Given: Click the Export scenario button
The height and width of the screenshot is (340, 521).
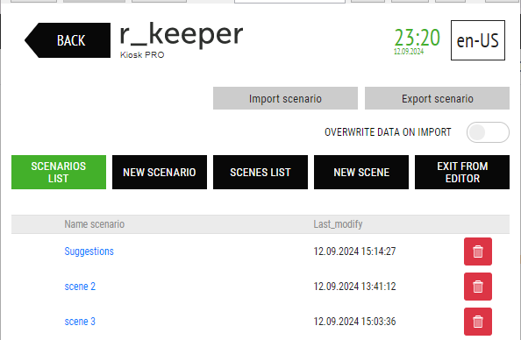Looking at the screenshot, I should pyautogui.click(x=438, y=98).
